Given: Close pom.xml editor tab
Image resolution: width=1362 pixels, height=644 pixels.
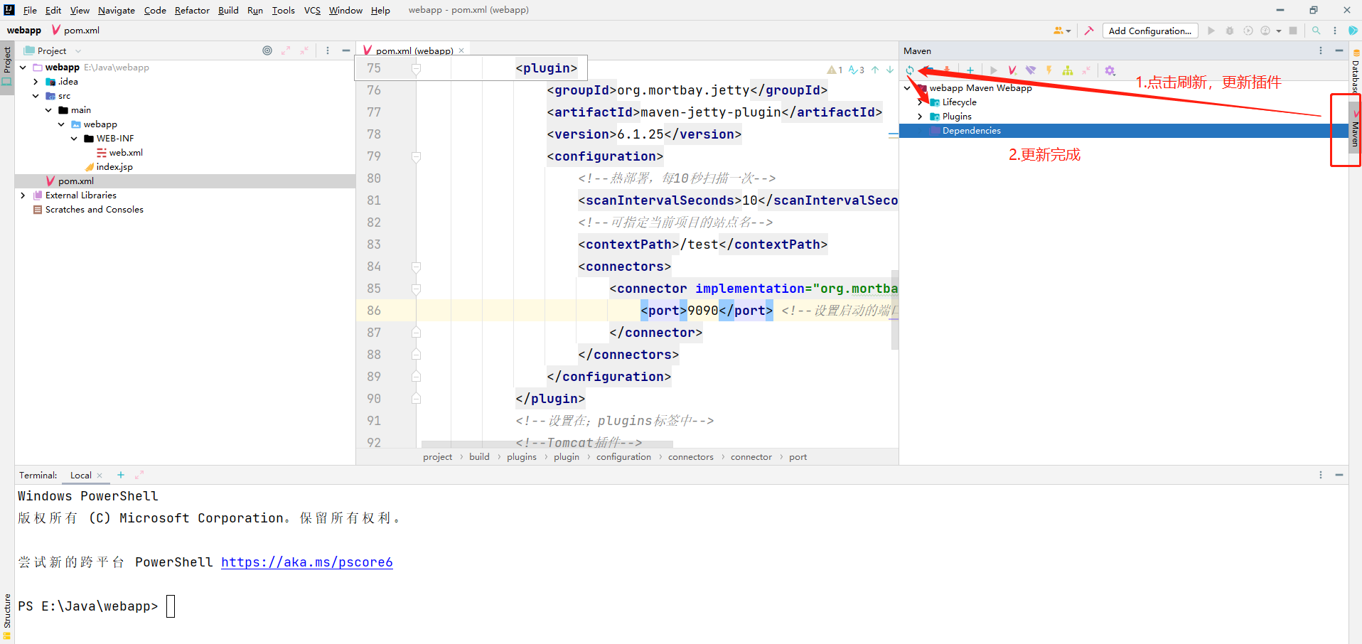Looking at the screenshot, I should (x=461, y=50).
